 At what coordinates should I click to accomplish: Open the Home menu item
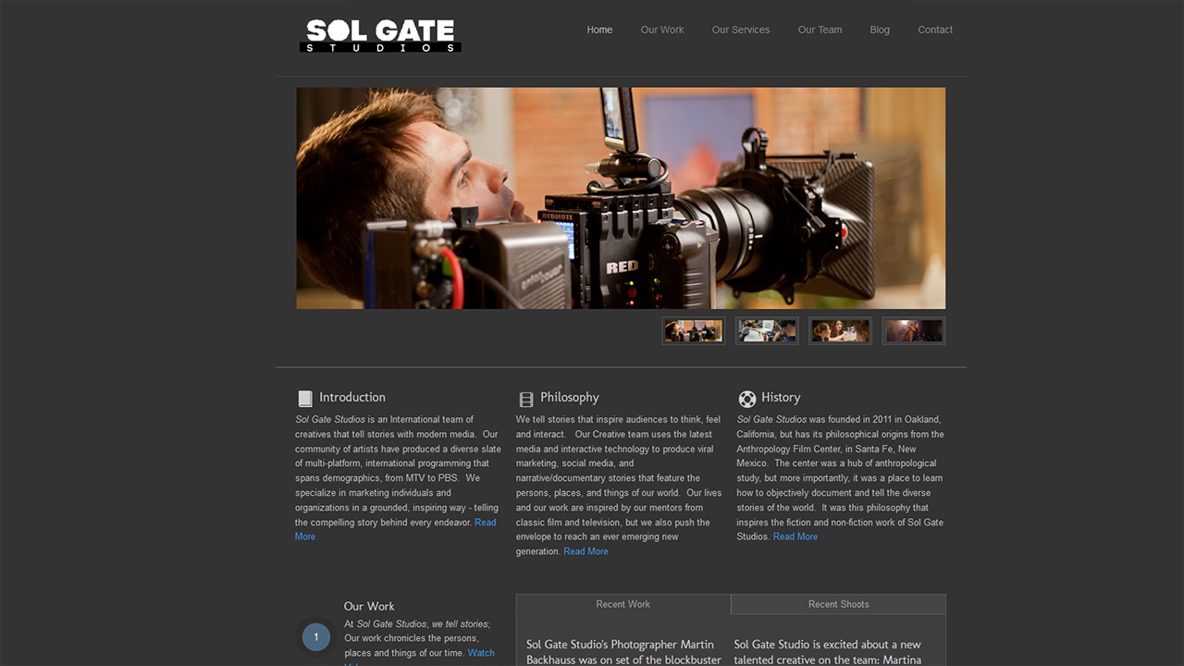point(599,30)
